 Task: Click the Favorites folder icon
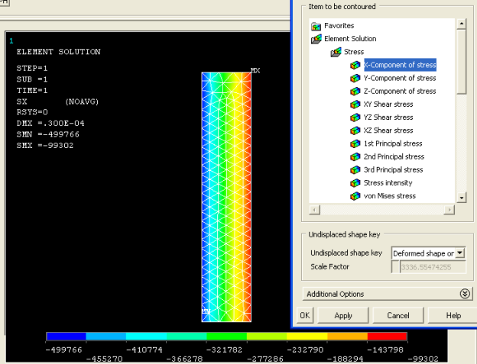pos(316,26)
